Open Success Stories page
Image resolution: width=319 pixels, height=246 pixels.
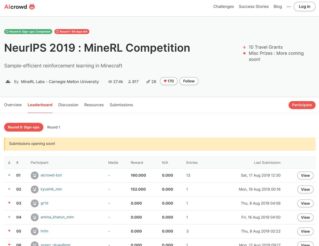coord(254,7)
